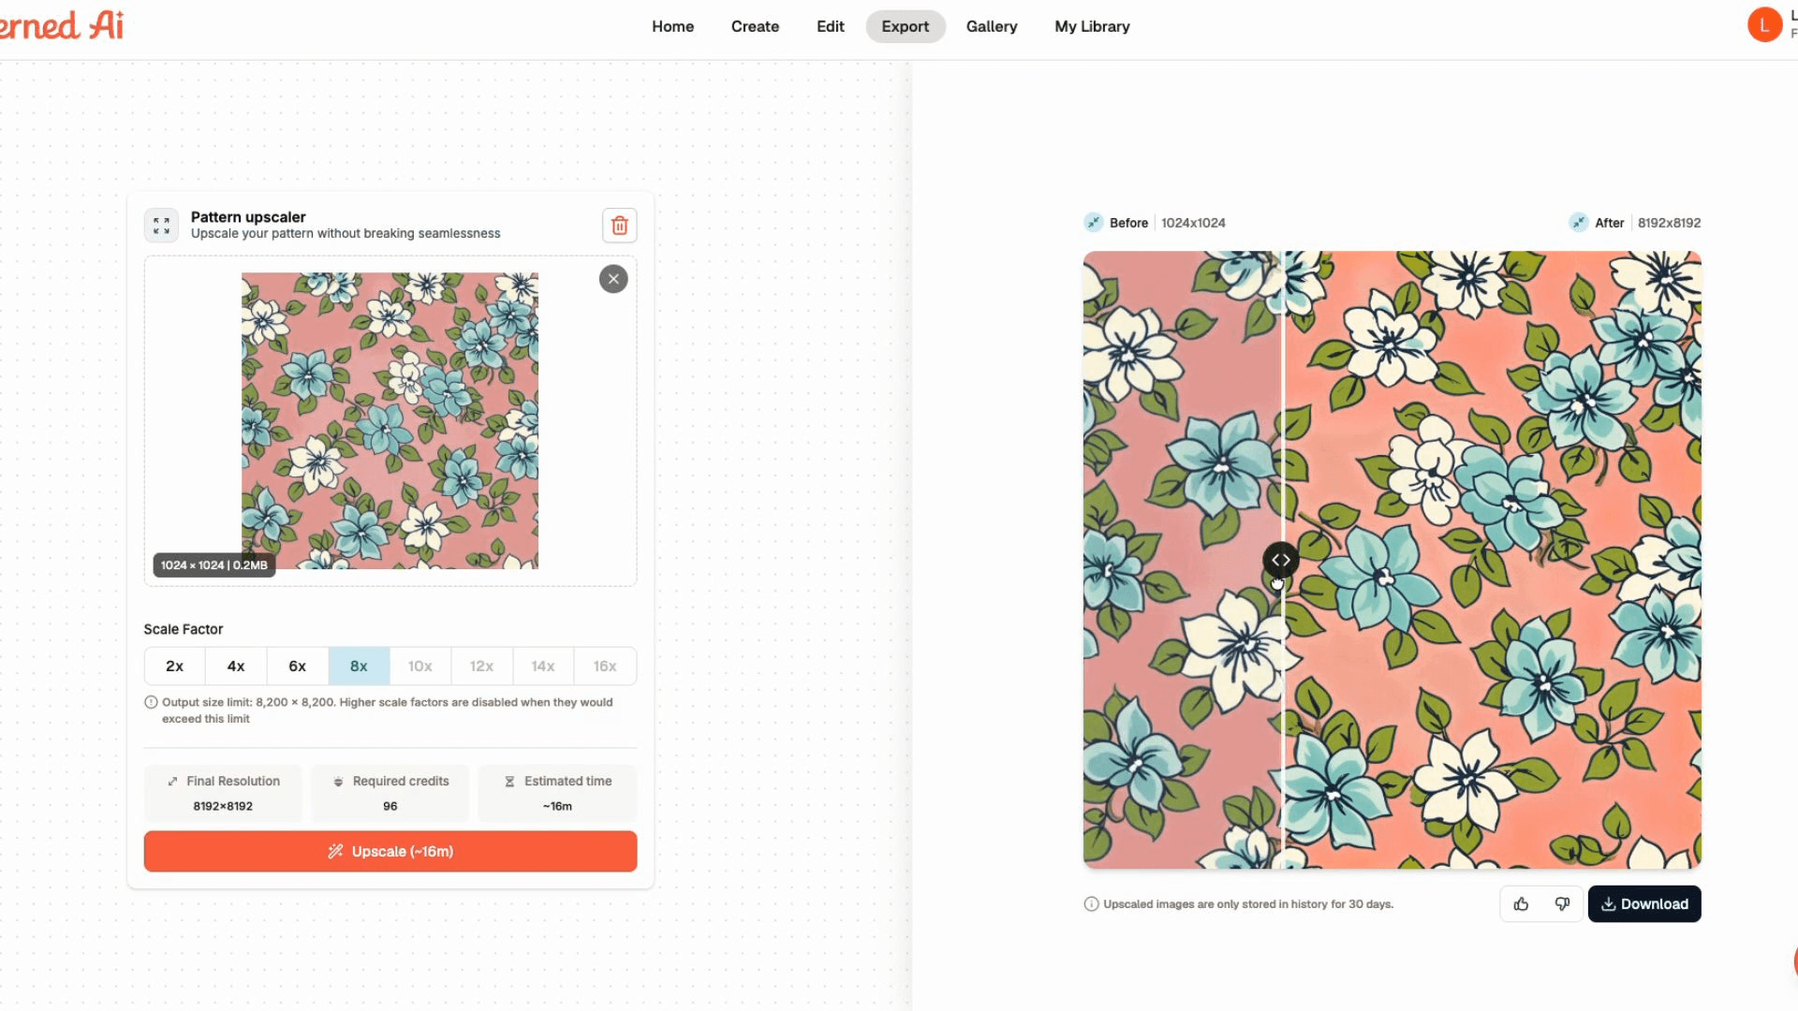Open the Export tab

(906, 26)
